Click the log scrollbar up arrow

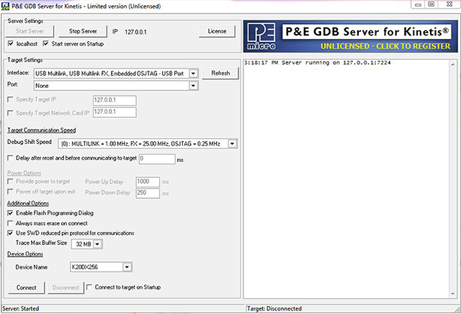click(453, 64)
